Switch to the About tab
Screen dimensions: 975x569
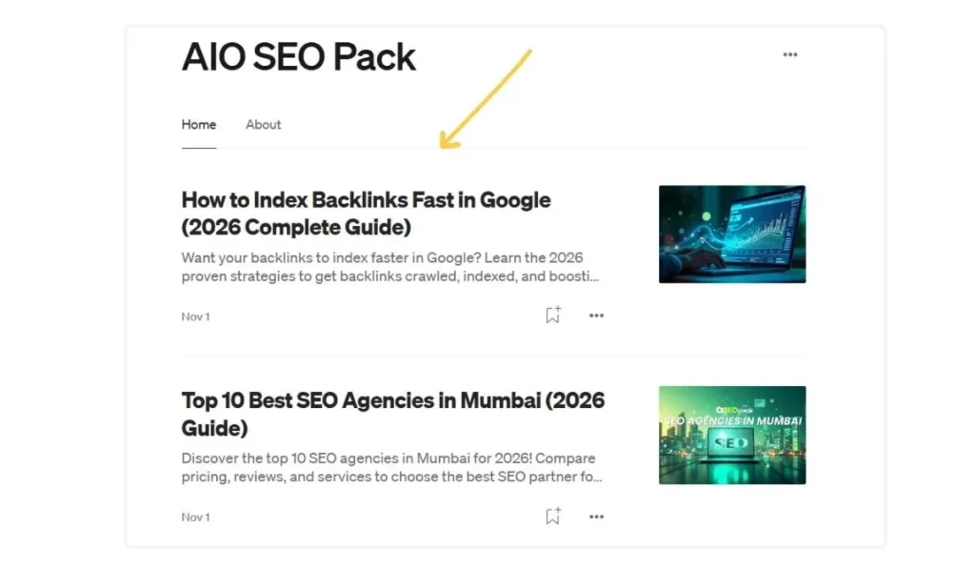pos(263,124)
